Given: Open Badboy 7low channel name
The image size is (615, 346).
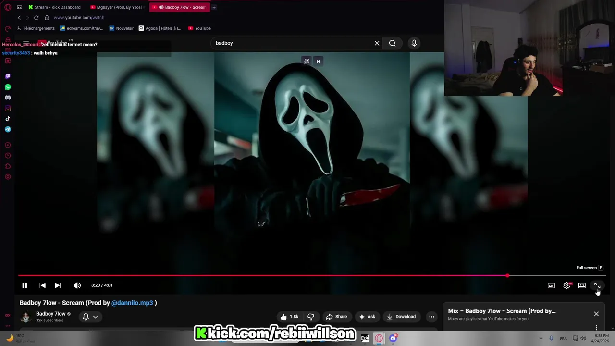Looking at the screenshot, I should (x=51, y=314).
